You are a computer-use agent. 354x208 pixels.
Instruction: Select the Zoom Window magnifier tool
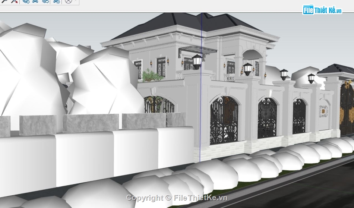coord(4,1)
